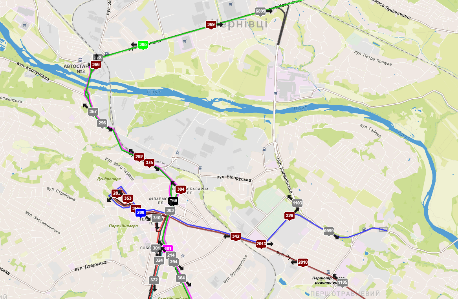
Task: Select the blue vehicle marker 288
Action: (x=141, y=213)
